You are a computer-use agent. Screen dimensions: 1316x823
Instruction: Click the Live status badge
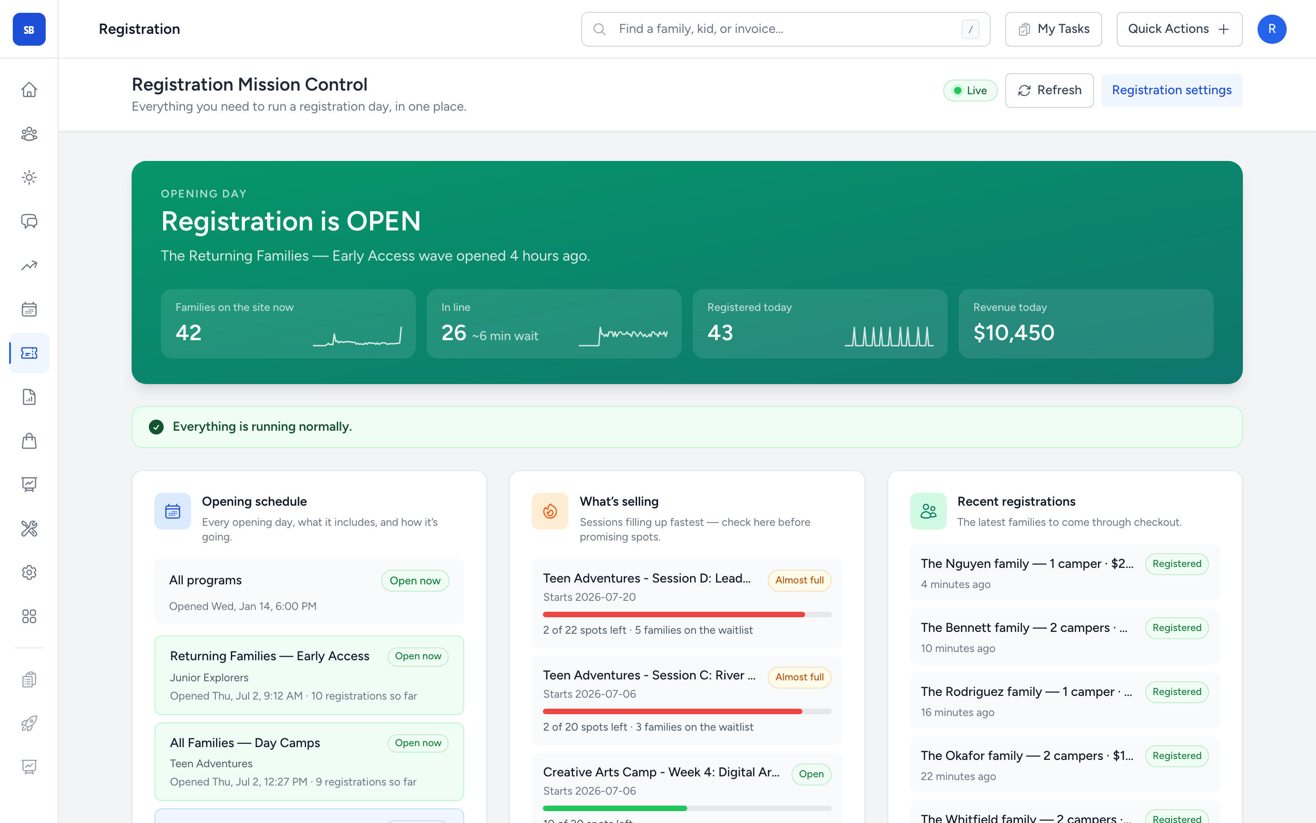coord(970,91)
